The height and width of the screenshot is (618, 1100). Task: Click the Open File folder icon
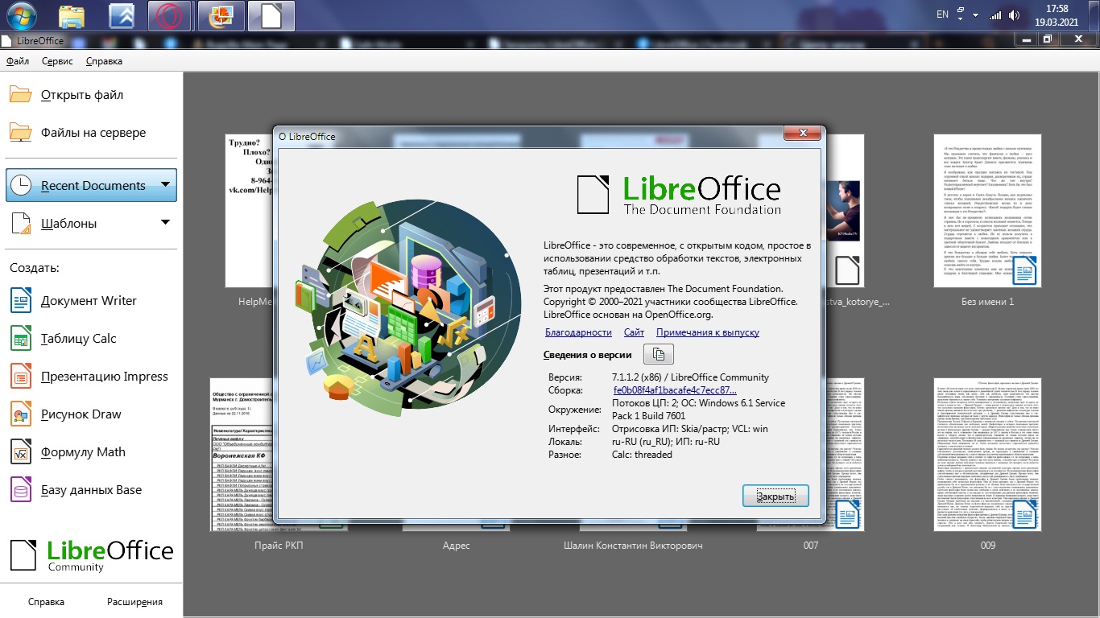20,94
